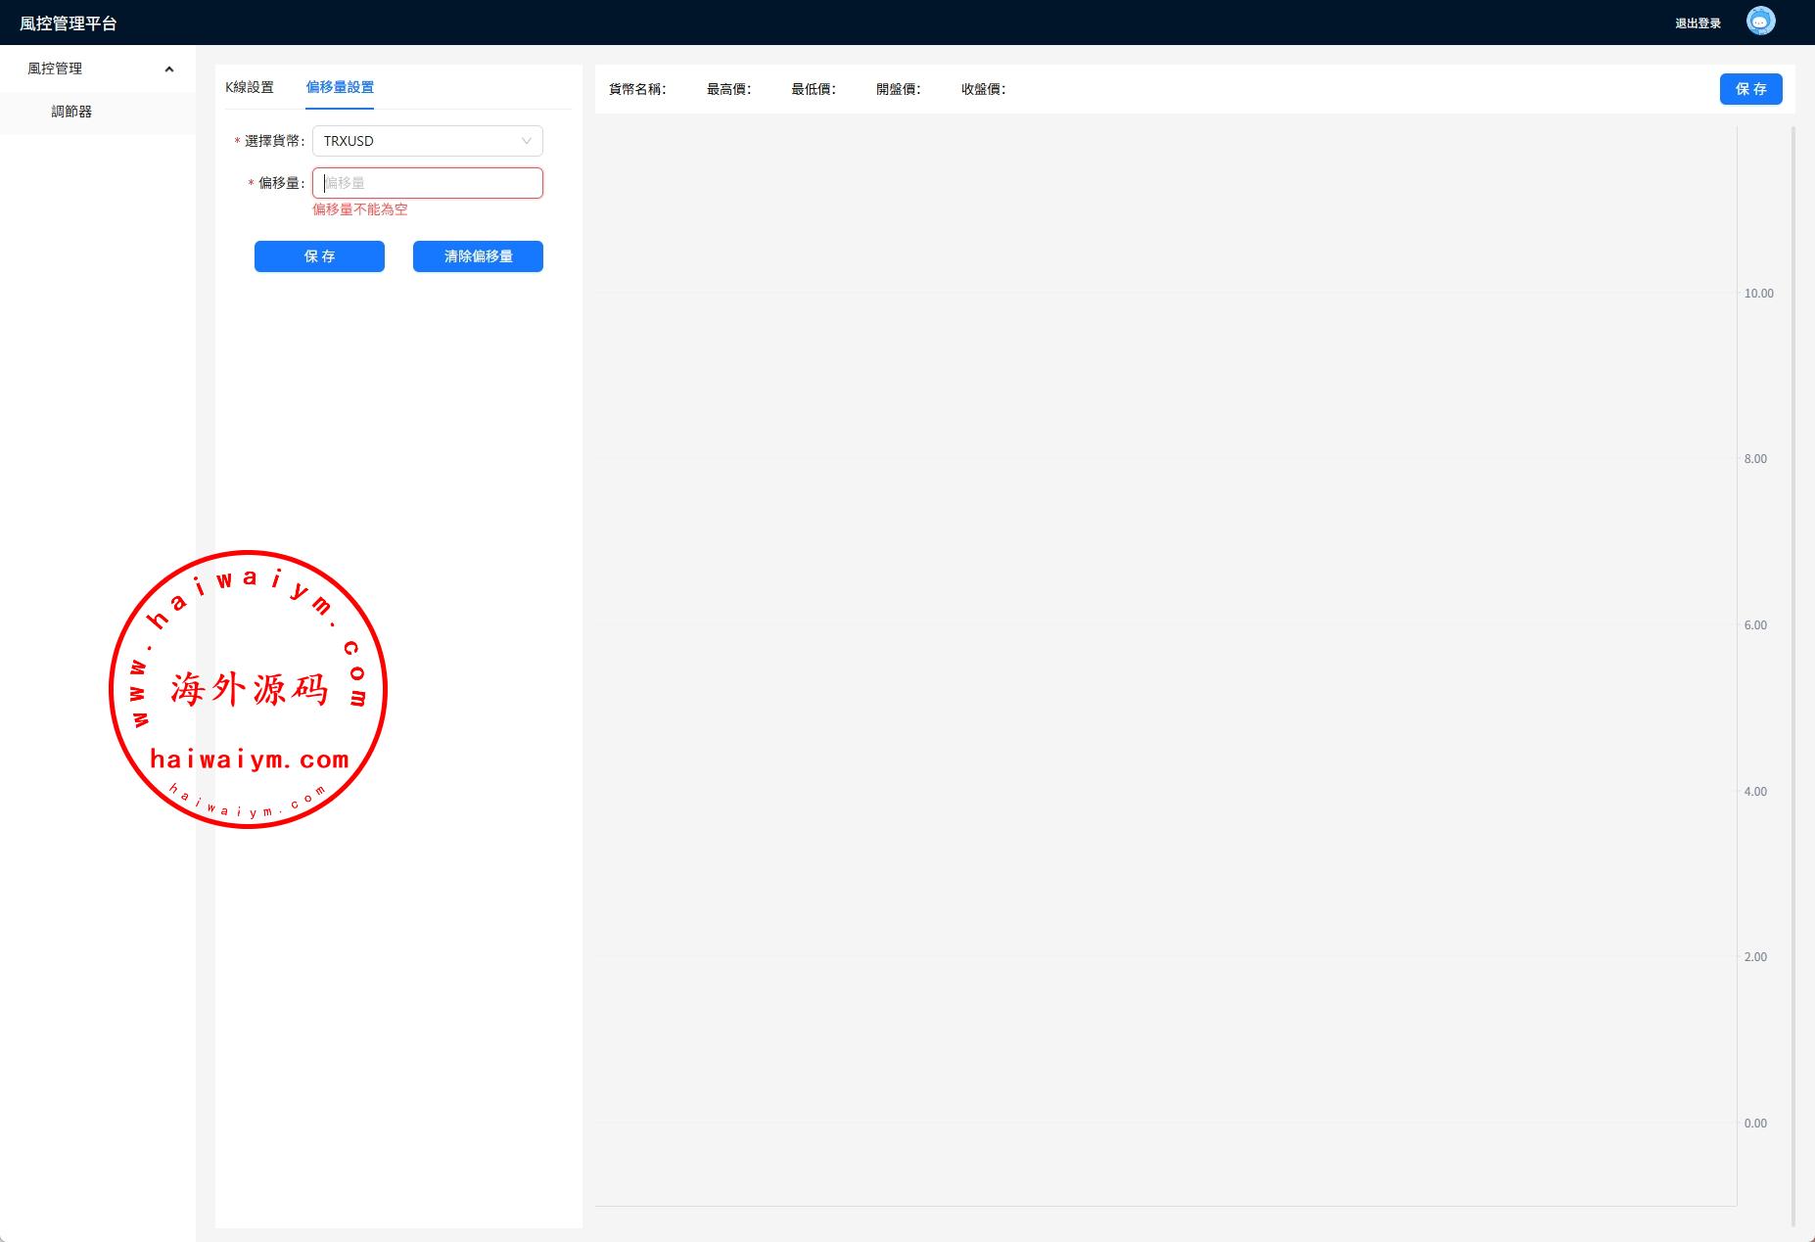Image resolution: width=1815 pixels, height=1242 pixels.
Task: Click the 收盤價 label
Action: tap(983, 89)
